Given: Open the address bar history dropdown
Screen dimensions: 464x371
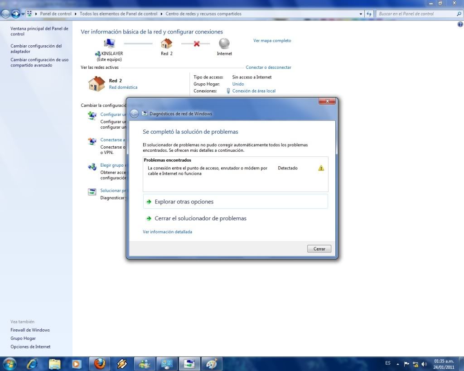Looking at the screenshot, I should click(361, 14).
